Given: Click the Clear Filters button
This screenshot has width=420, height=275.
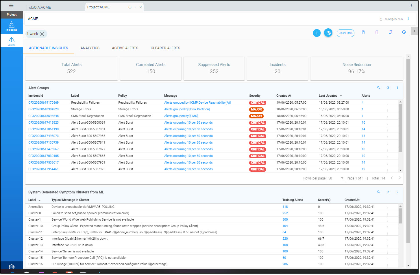Looking at the screenshot, I should click(x=345, y=33).
